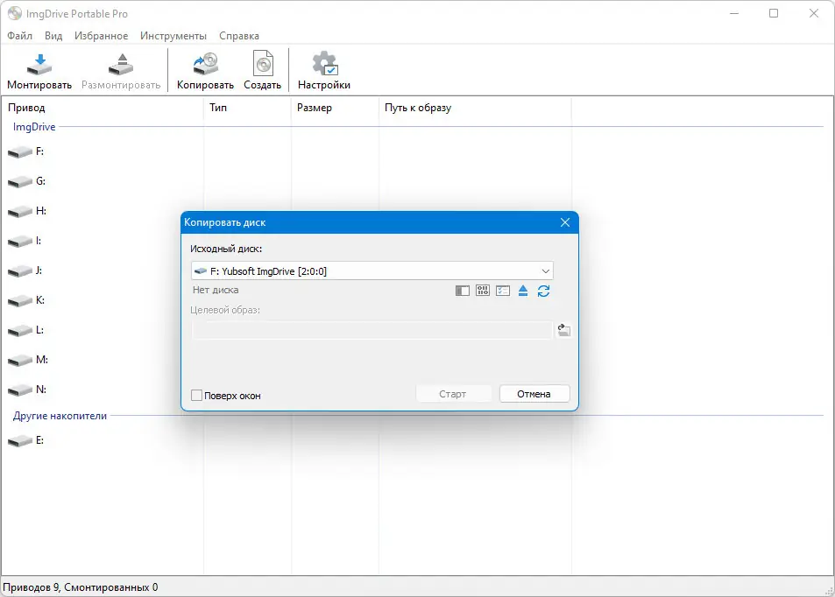Enable the Поверх окон checkbox

click(x=196, y=396)
